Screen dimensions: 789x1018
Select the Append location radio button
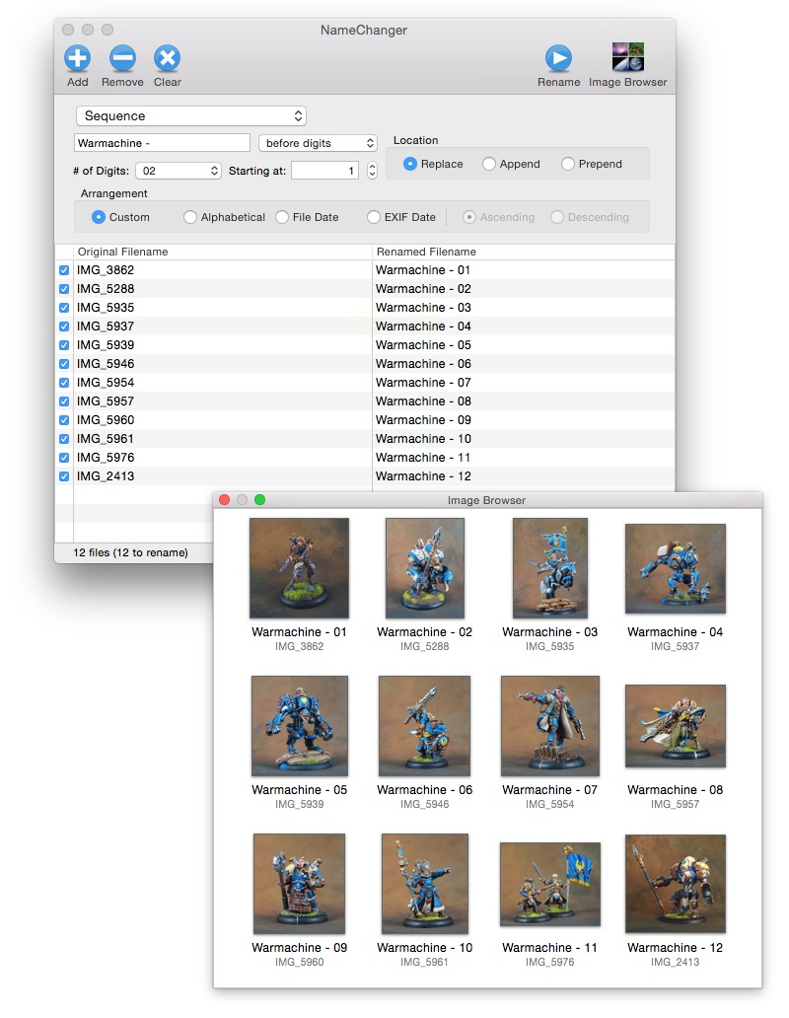489,165
